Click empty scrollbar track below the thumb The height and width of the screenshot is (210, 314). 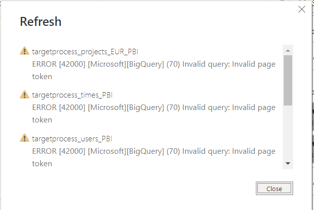[288, 132]
